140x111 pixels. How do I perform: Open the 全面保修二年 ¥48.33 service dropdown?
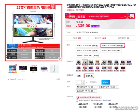click(108, 87)
